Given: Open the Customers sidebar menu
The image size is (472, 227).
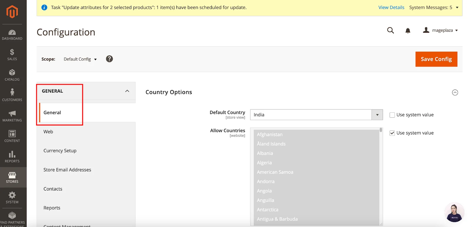Looking at the screenshot, I should point(12,96).
